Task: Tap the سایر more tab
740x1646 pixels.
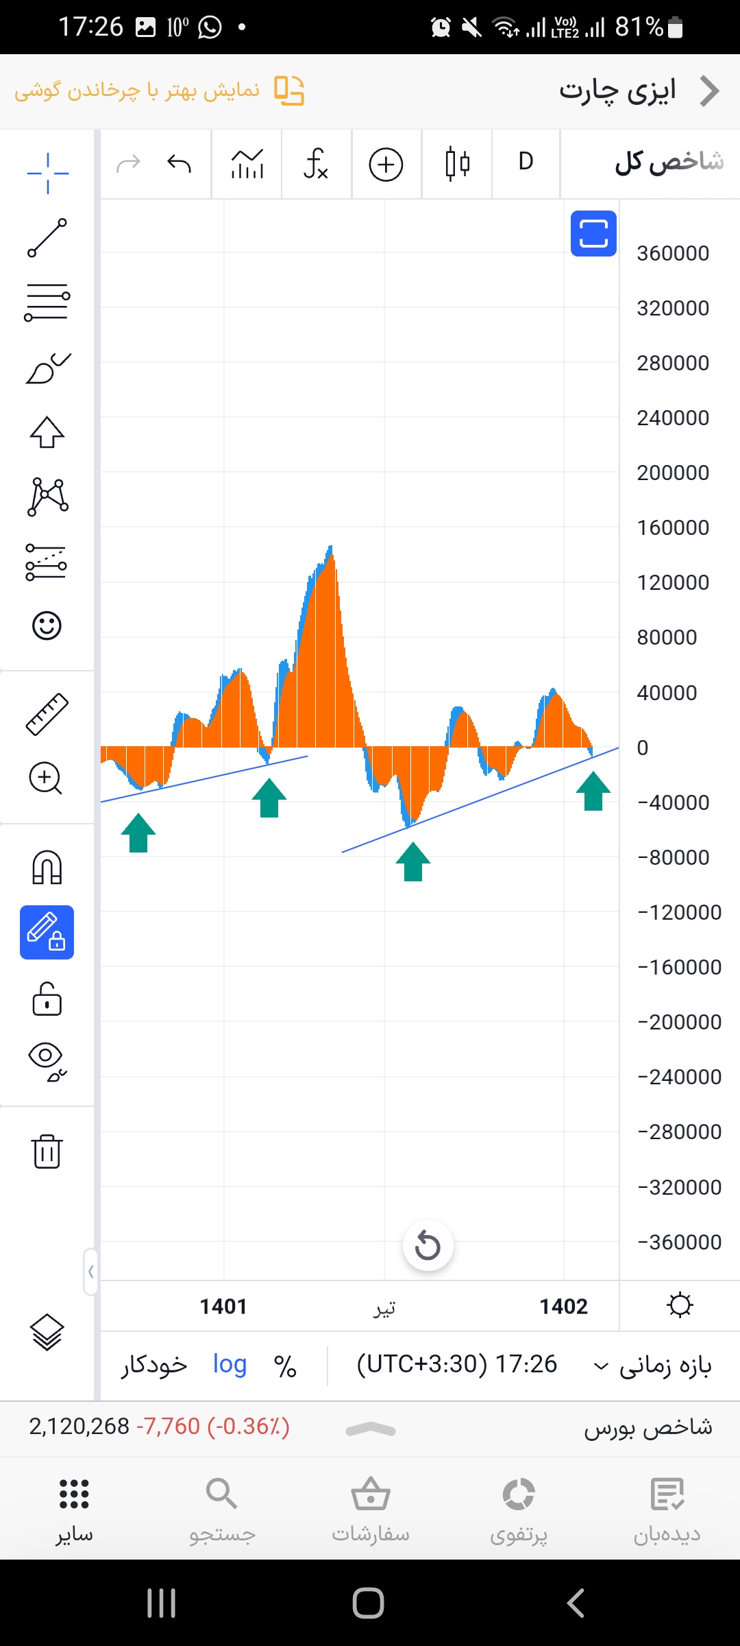Action: tap(74, 1511)
